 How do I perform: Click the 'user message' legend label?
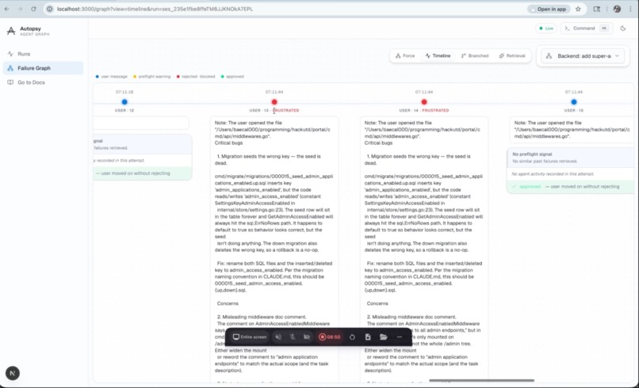[113, 77]
